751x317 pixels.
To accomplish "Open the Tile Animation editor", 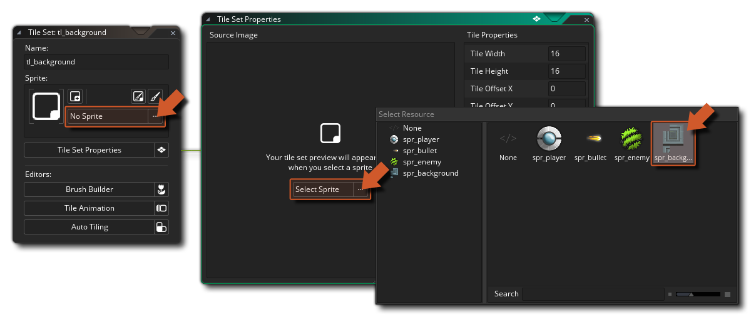I will coord(89,208).
